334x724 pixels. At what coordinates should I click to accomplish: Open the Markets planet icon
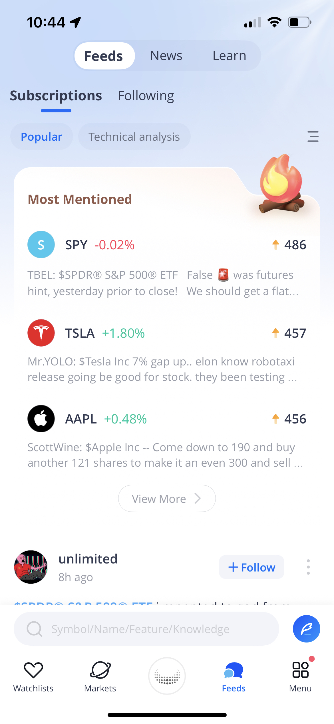coord(100,670)
